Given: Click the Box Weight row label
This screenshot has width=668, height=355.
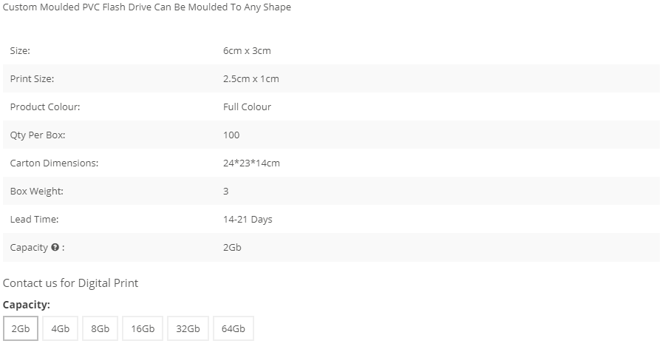Looking at the screenshot, I should 37,192.
